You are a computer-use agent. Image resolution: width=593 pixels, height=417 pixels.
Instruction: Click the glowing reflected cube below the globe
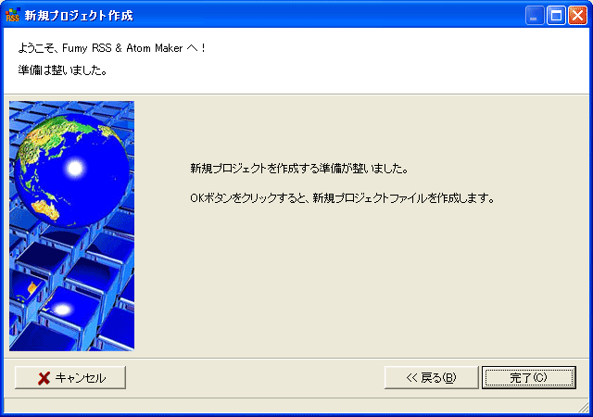click(x=62, y=310)
